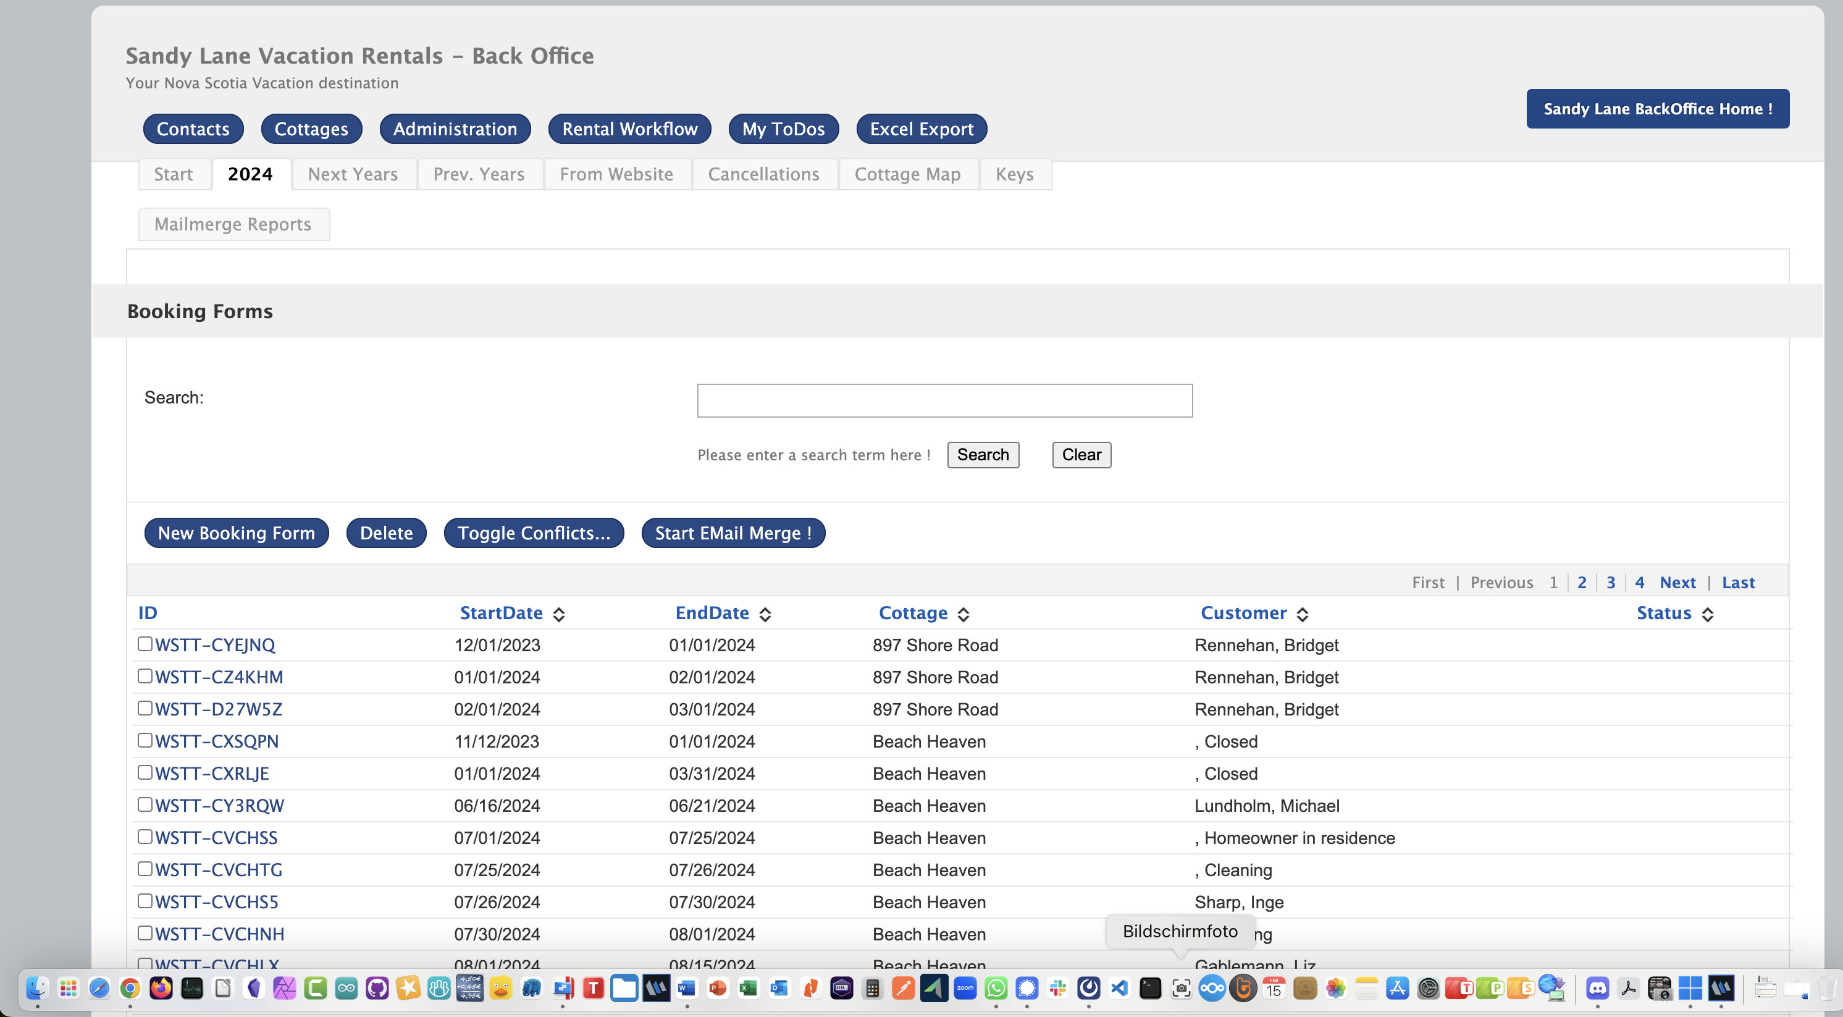The image size is (1843, 1017).
Task: Open Arduino IDE from the dock
Action: pos(346,989)
